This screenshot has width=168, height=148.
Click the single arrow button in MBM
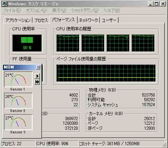37,76
